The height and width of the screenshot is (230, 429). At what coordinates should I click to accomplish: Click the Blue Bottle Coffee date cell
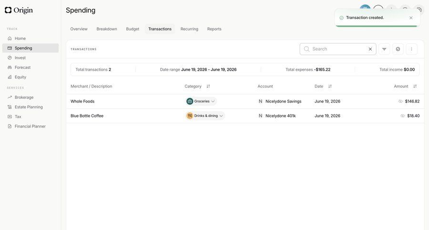[x=327, y=115]
